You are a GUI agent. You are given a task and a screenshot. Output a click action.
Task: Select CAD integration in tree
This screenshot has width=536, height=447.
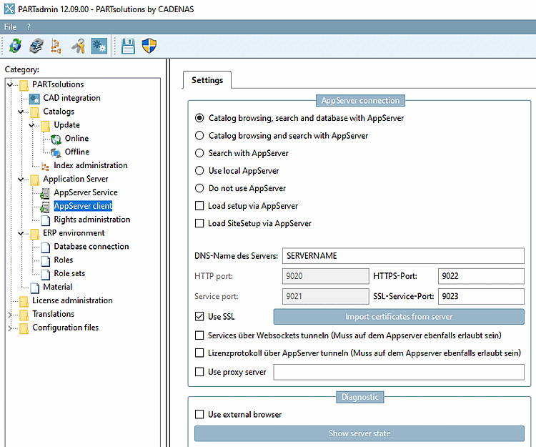[x=71, y=98]
